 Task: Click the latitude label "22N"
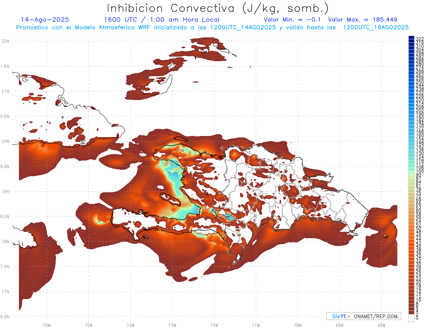tap(5, 41)
